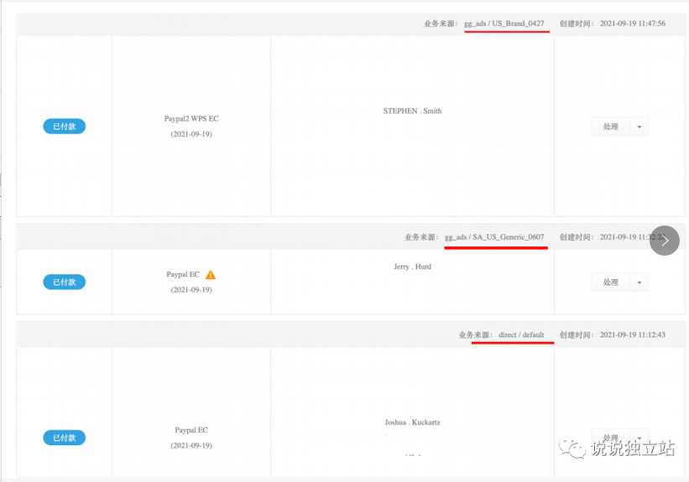Open customer name Joshua . Kuckartz
Image resolution: width=689 pixels, height=482 pixels.
[x=412, y=422]
